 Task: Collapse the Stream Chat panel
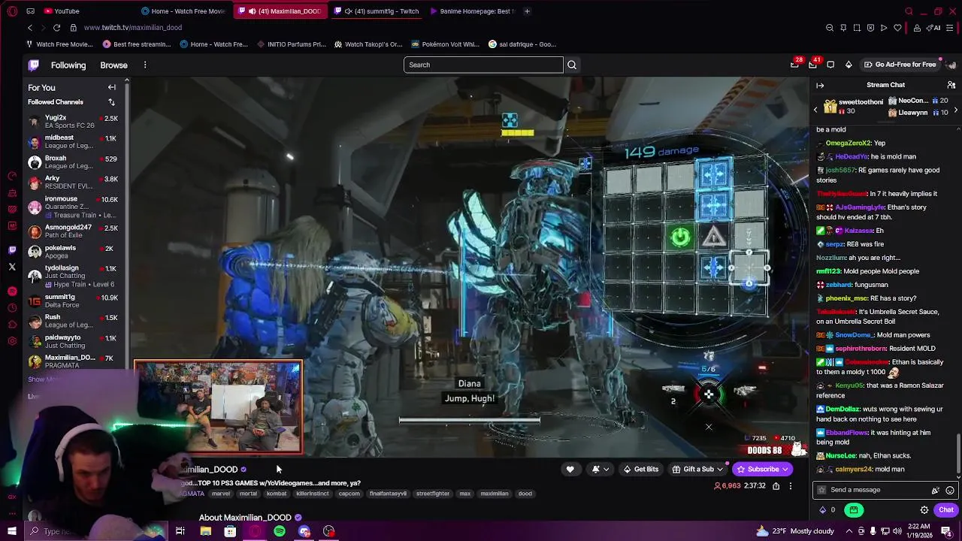820,85
